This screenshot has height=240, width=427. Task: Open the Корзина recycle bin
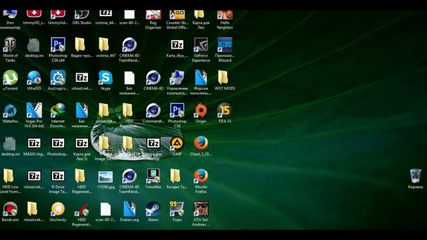pos(415,176)
